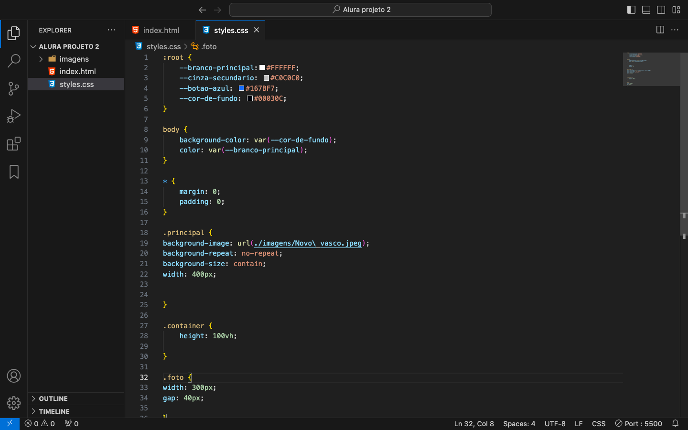
Task: Select the styles.css tab
Action: point(230,30)
